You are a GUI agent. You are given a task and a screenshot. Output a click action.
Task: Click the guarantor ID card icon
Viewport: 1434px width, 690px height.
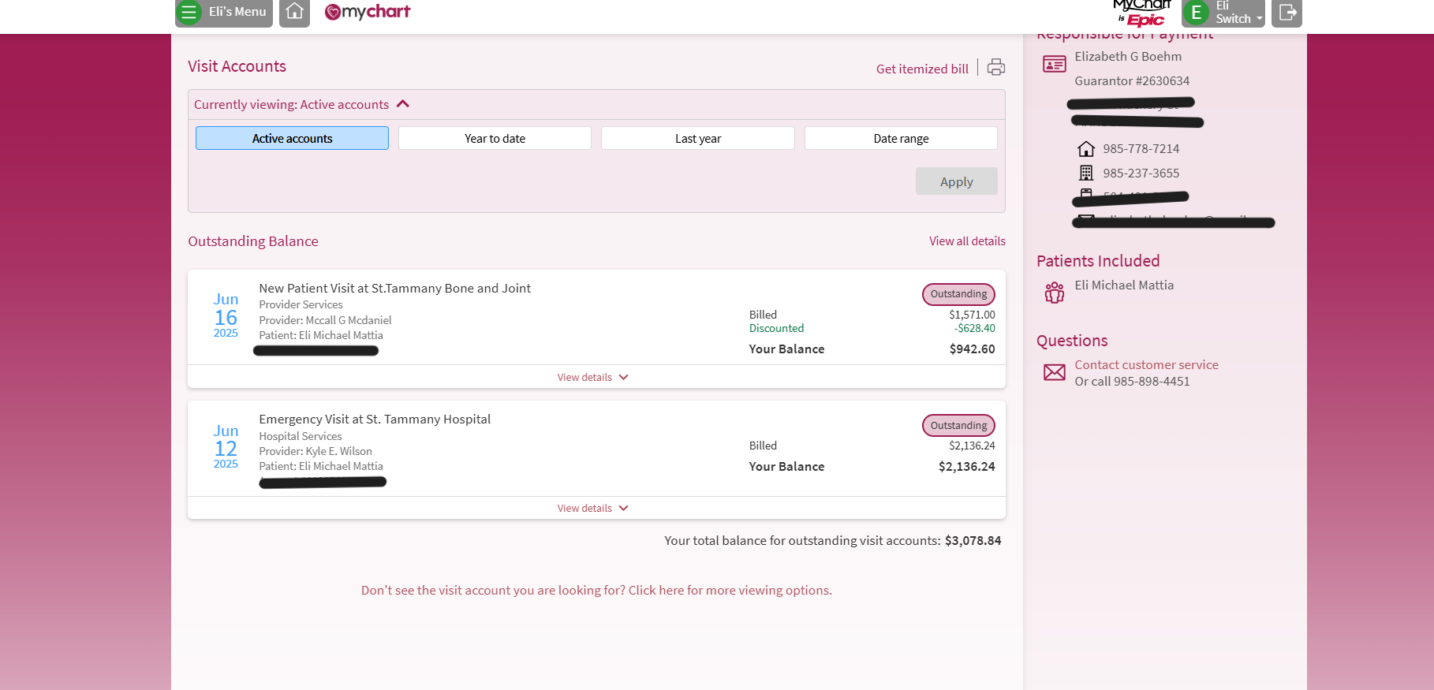click(x=1054, y=64)
